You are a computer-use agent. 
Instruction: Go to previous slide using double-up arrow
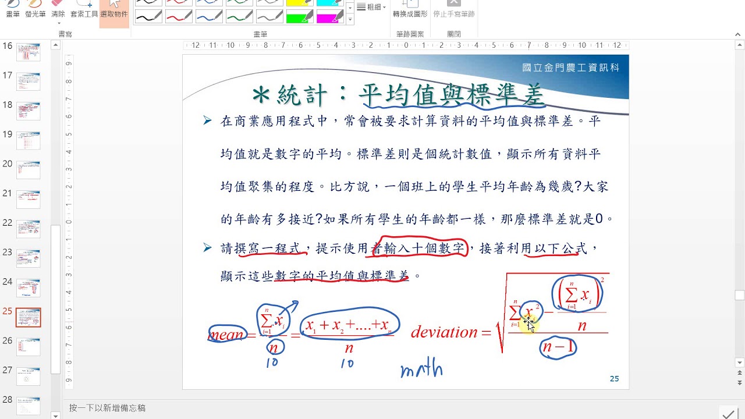739,374
